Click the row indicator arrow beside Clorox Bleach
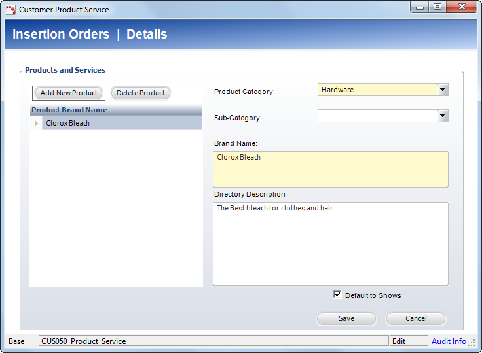 pyautogui.click(x=36, y=123)
